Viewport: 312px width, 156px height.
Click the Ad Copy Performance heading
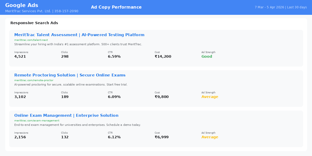(x=116, y=7)
